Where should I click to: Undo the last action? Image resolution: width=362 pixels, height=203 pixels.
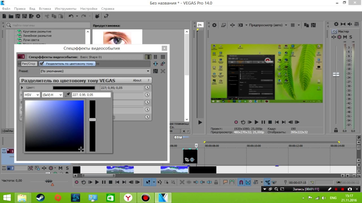click(x=71, y=16)
